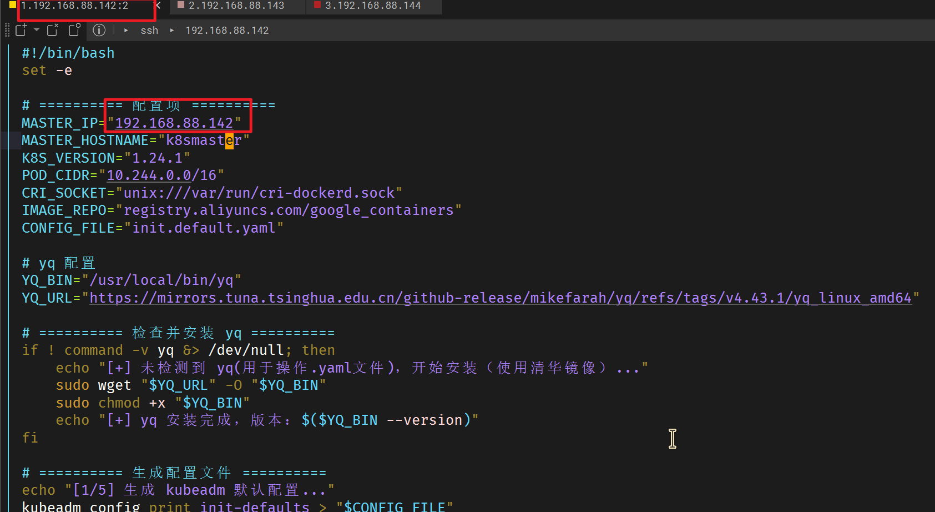Open the underlined 10.244.0.0 POD_CIDR link
935x512 pixels.
click(149, 175)
